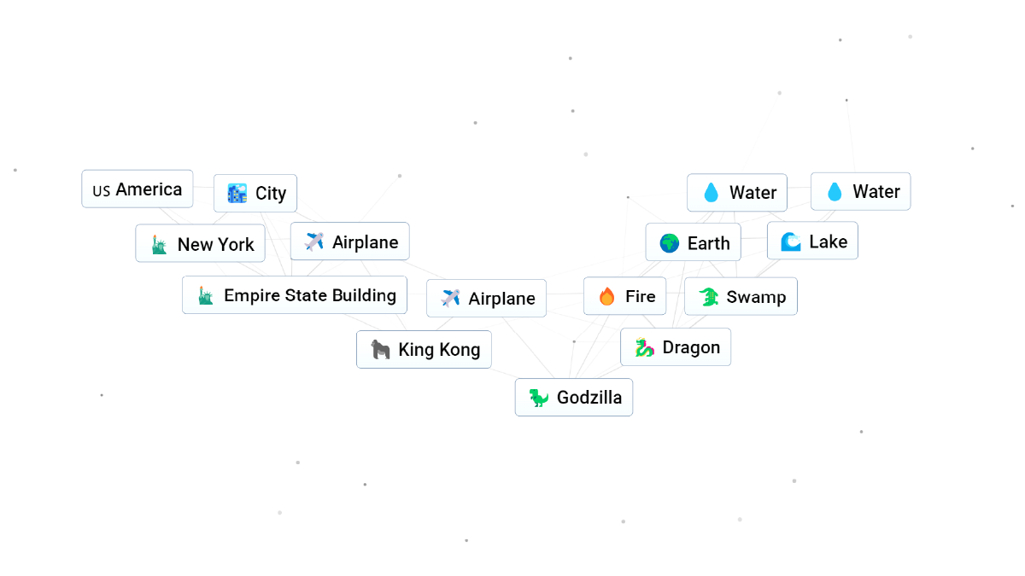
Task: Click the Swamp label text
Action: (756, 297)
